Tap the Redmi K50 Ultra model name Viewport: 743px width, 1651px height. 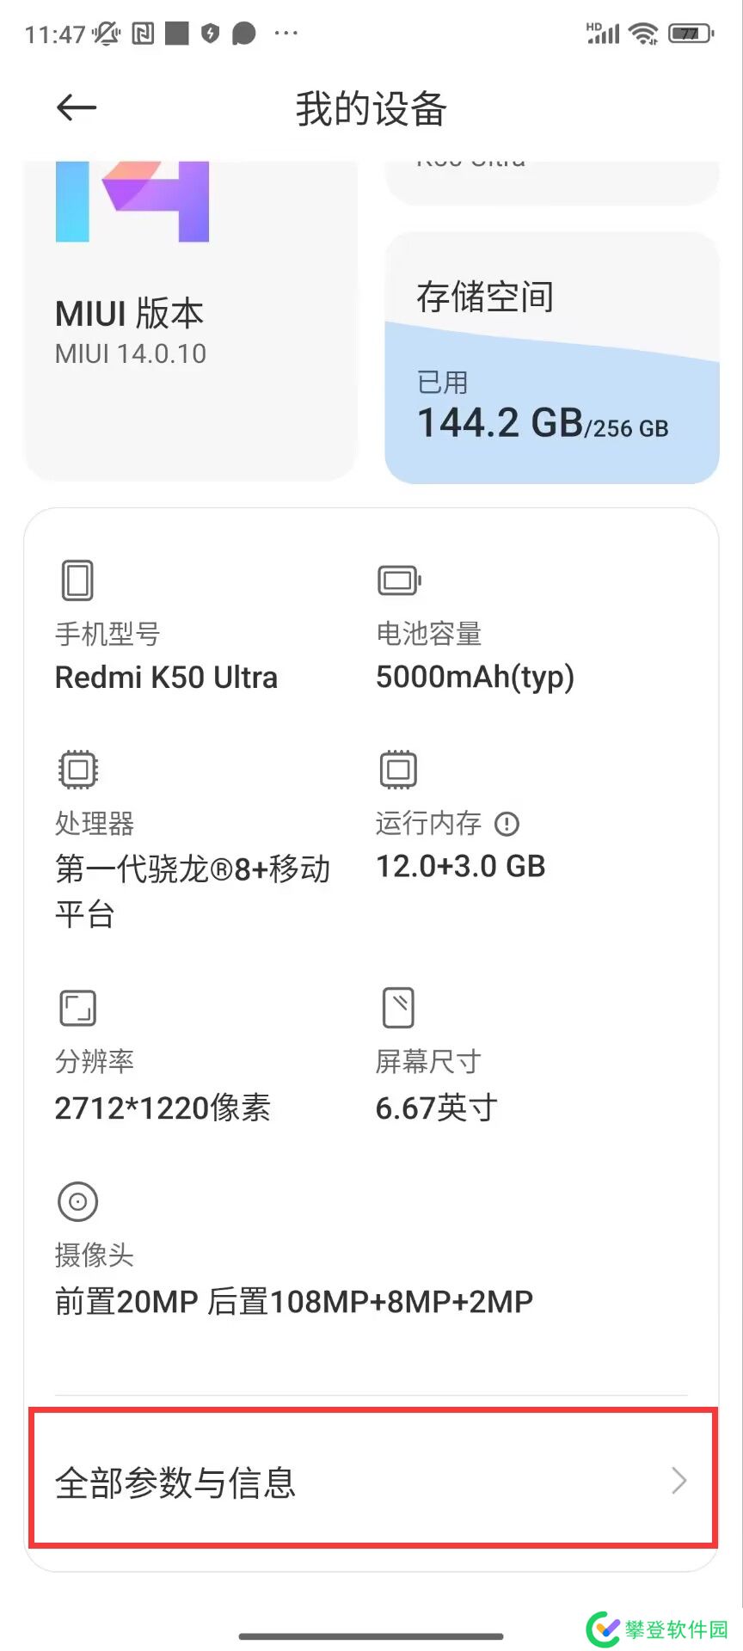pyautogui.click(x=167, y=678)
